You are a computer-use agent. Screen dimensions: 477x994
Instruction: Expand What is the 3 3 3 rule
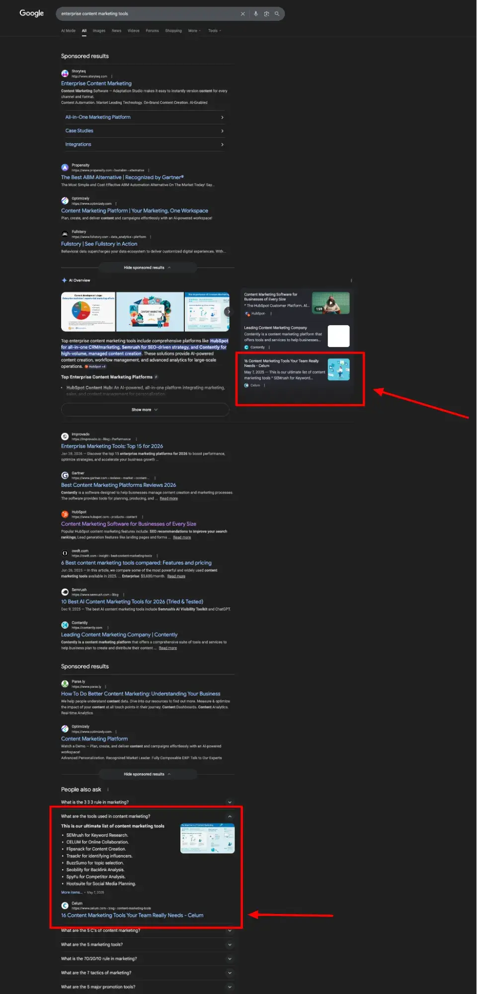click(148, 802)
